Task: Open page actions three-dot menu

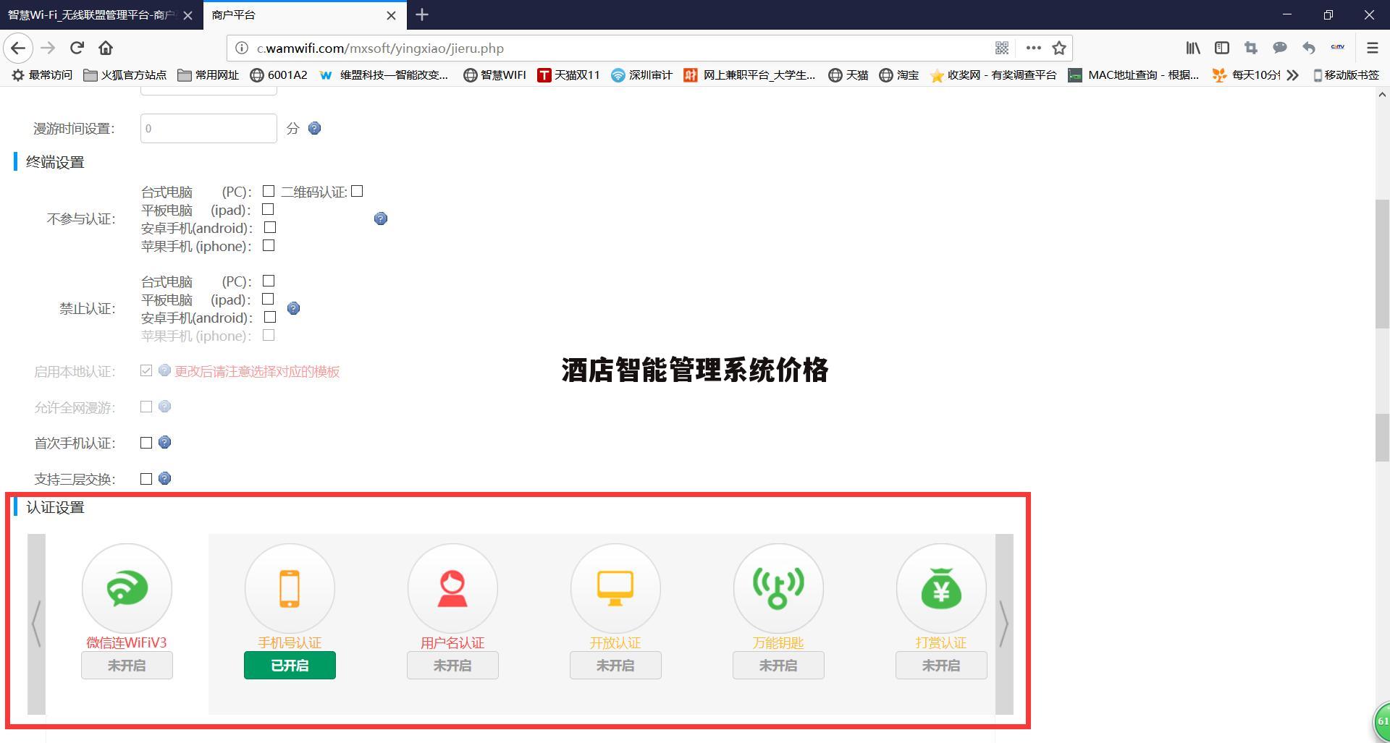Action: click(1034, 48)
